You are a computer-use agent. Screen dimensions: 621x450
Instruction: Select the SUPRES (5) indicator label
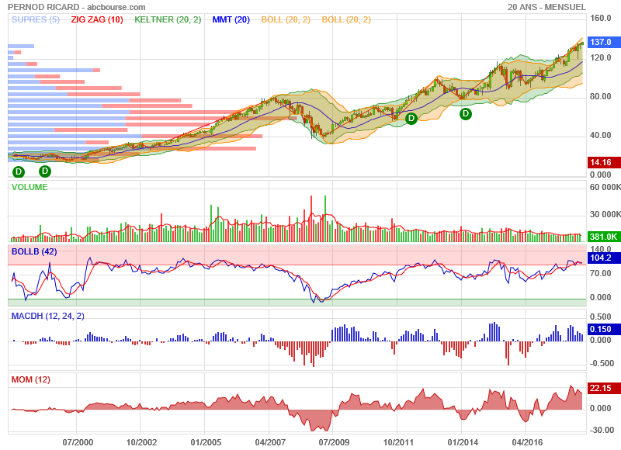(36, 19)
